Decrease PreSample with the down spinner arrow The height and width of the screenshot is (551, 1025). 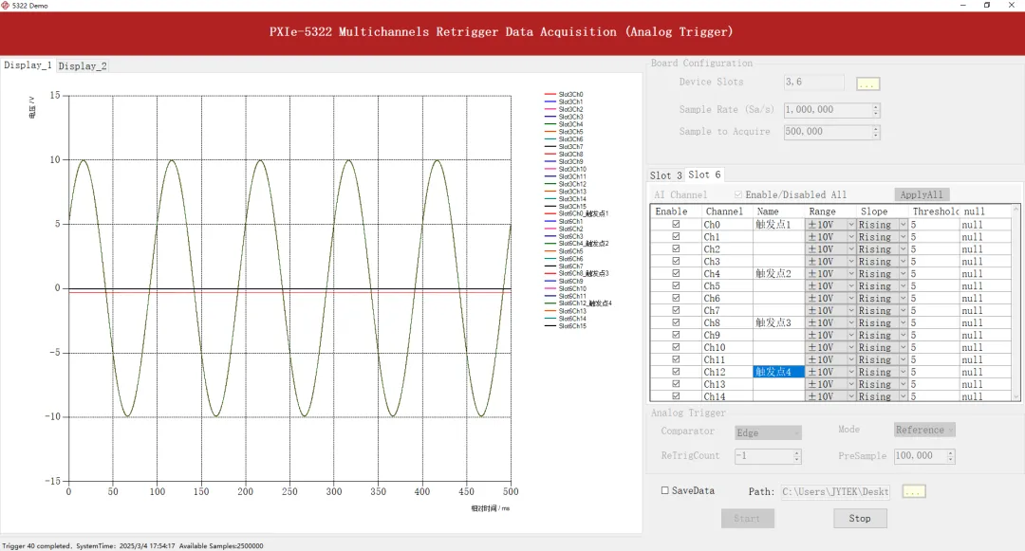tap(950, 460)
